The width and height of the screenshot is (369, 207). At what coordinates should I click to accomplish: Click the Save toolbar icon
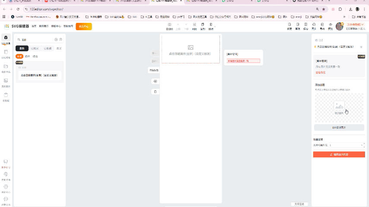point(305,26)
